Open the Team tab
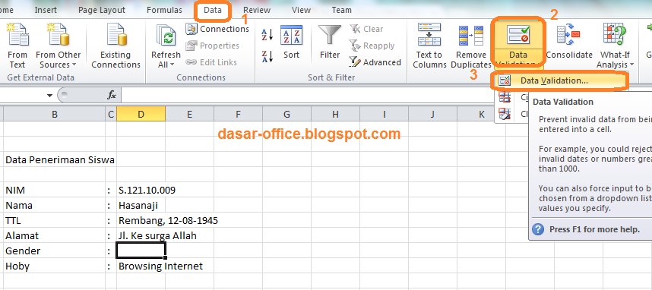This screenshot has height=290, width=652. point(341,11)
